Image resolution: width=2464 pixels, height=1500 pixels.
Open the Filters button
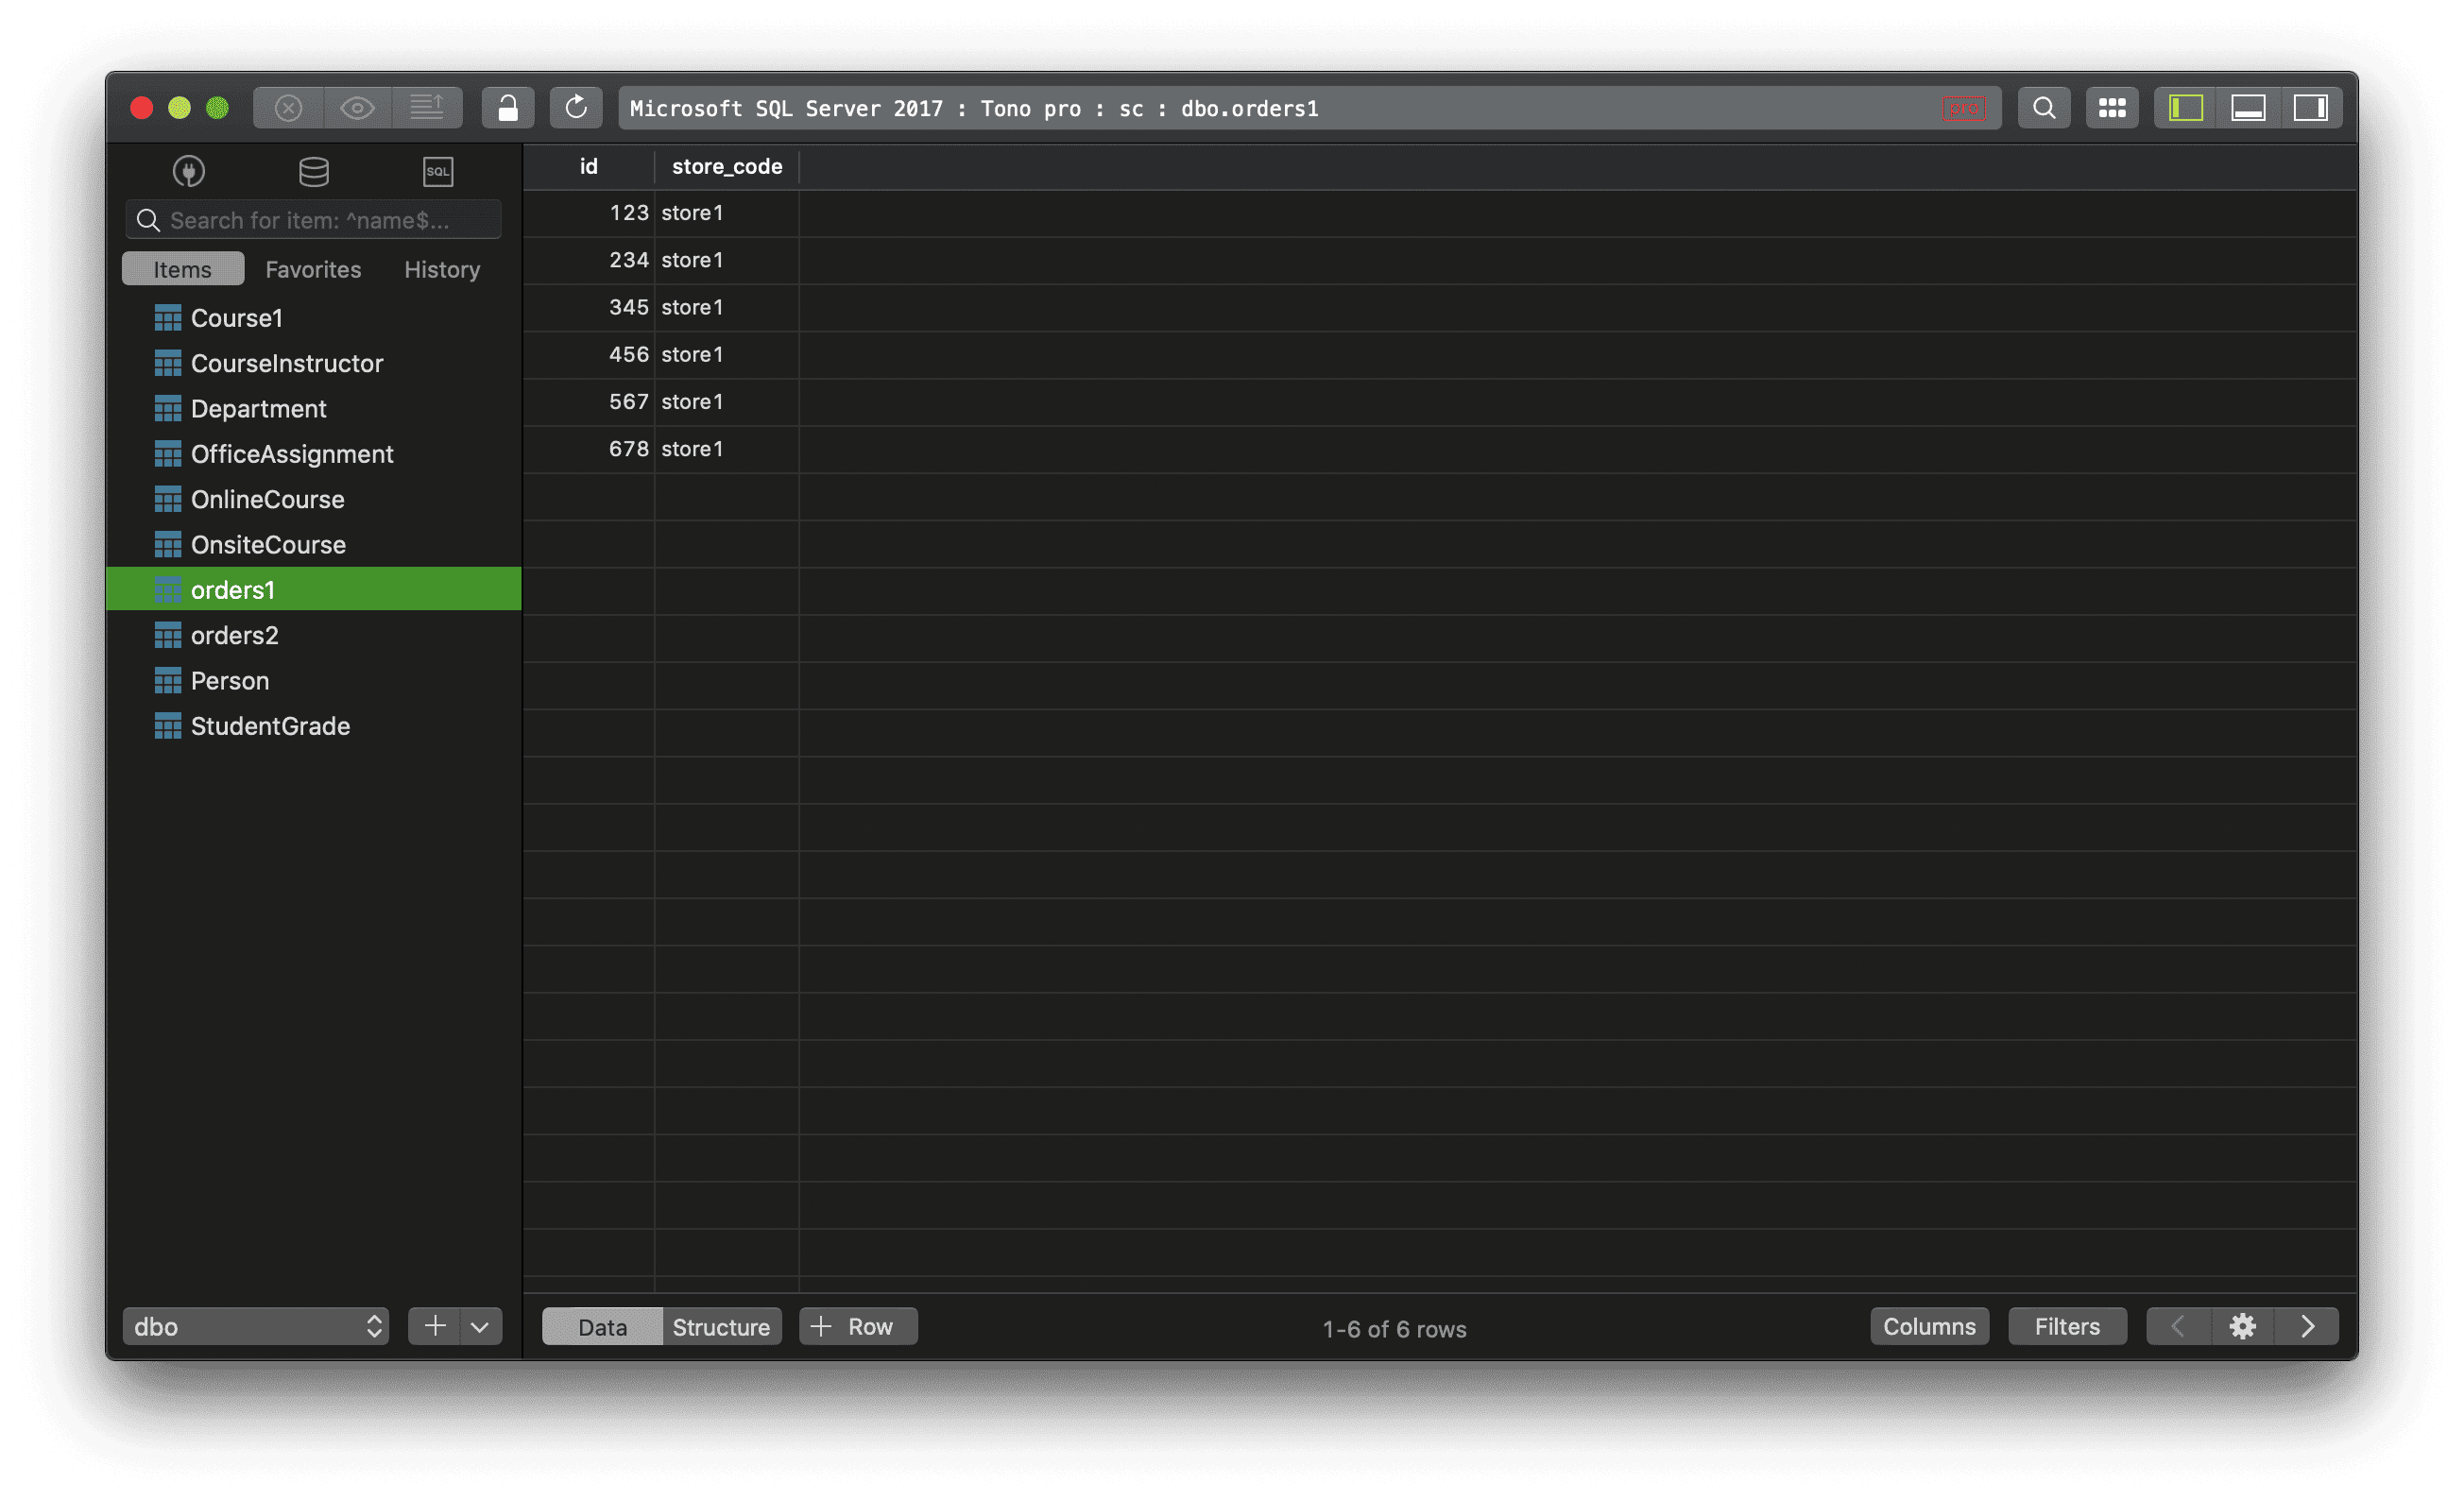(x=2067, y=1326)
